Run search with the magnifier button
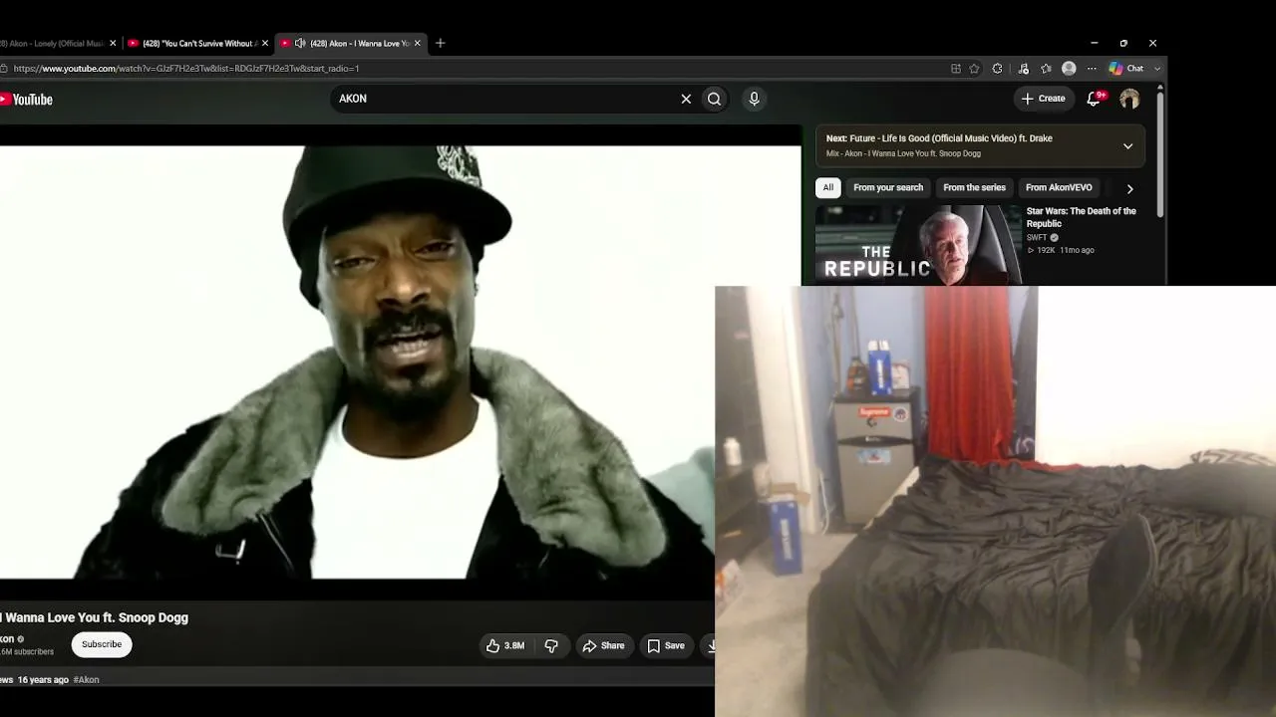Viewport: 1276px width, 717px height. tap(714, 99)
